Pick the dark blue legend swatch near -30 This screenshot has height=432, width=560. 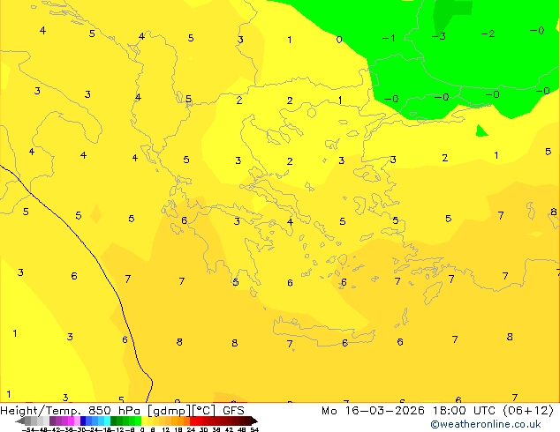tap(83, 421)
